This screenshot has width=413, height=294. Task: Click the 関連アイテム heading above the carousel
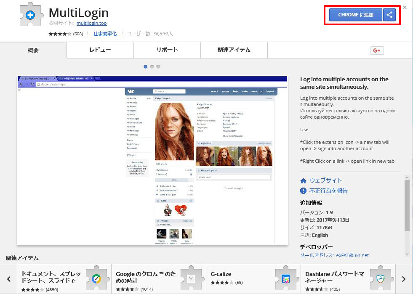coord(22,258)
